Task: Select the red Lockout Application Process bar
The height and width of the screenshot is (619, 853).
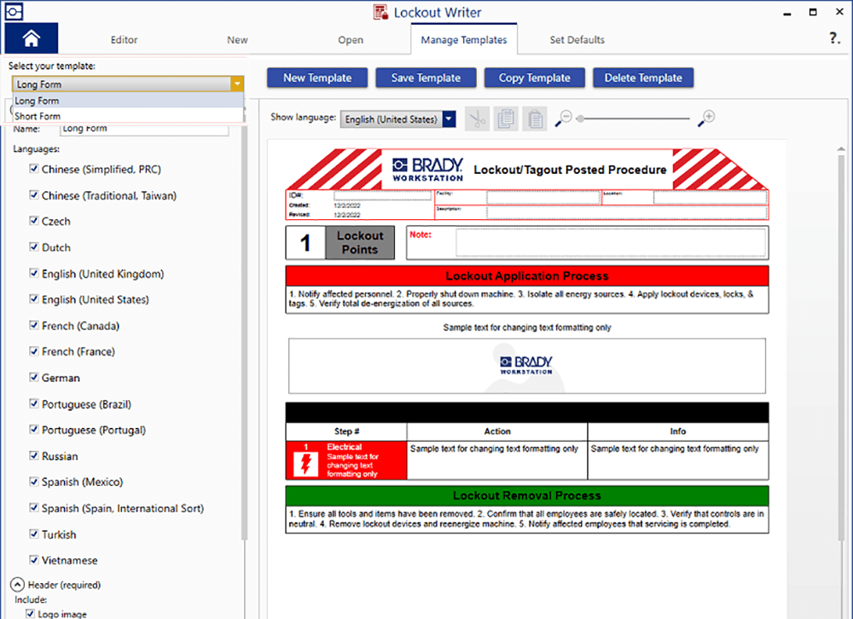Action: (526, 275)
